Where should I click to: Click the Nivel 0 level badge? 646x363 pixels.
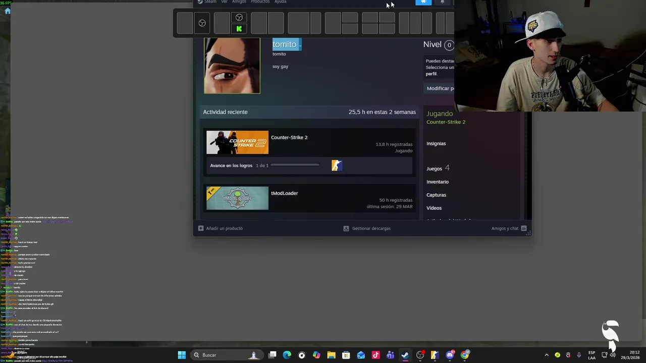click(x=449, y=45)
